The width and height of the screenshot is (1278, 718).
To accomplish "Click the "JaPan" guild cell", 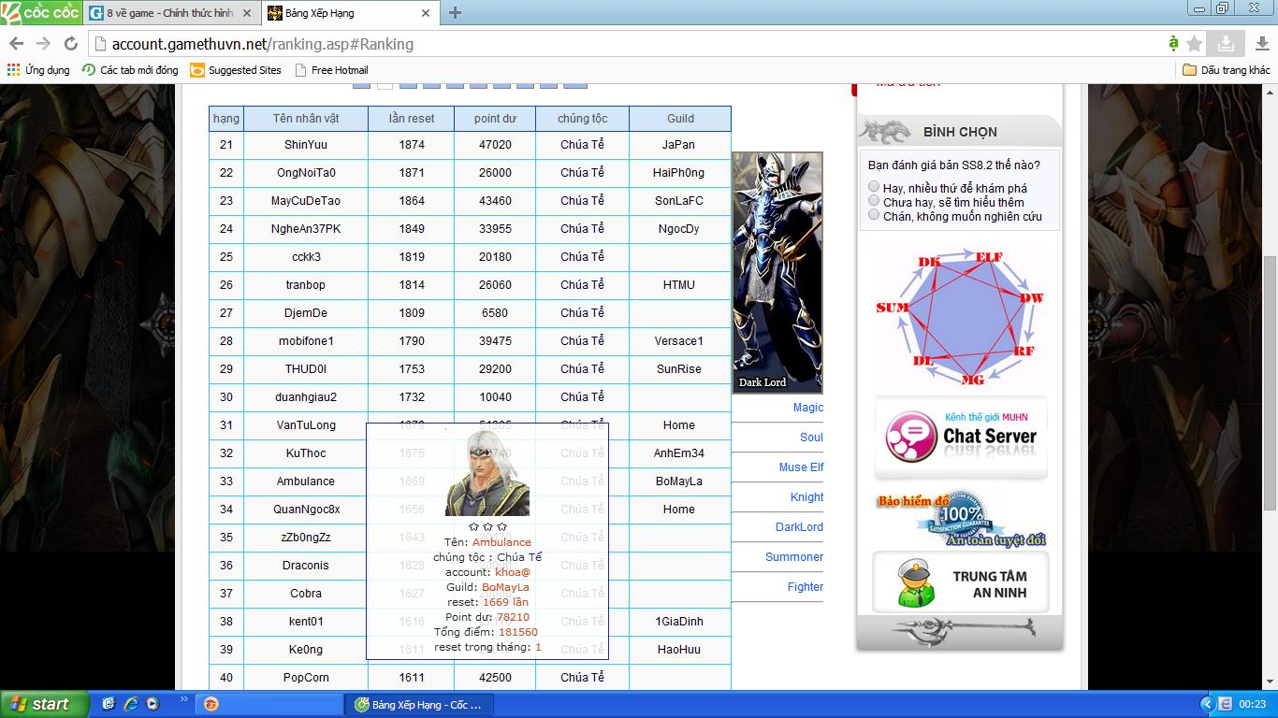I will pos(679,145).
